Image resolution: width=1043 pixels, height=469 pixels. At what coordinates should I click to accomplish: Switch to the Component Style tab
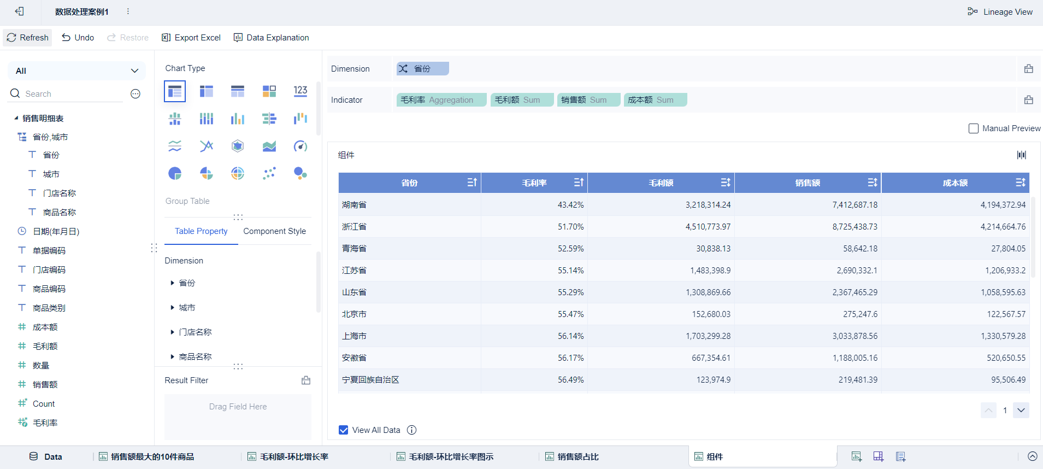274,231
